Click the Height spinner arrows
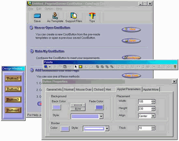The width and height of the screenshot is (179, 141). 153,109
